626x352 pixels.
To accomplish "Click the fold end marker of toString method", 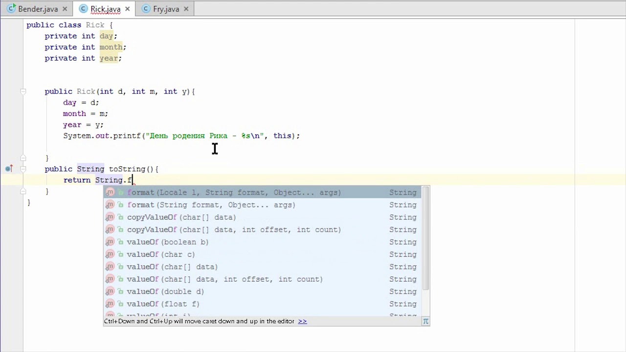I will point(23,191).
